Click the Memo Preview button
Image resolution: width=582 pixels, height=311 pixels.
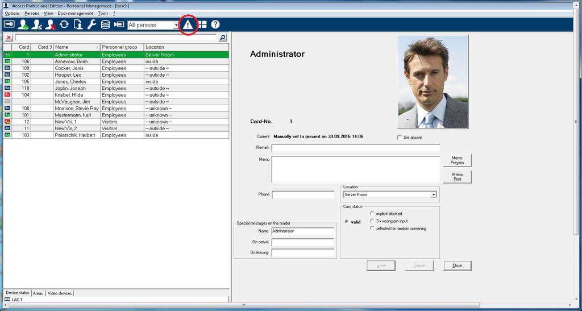click(x=458, y=160)
